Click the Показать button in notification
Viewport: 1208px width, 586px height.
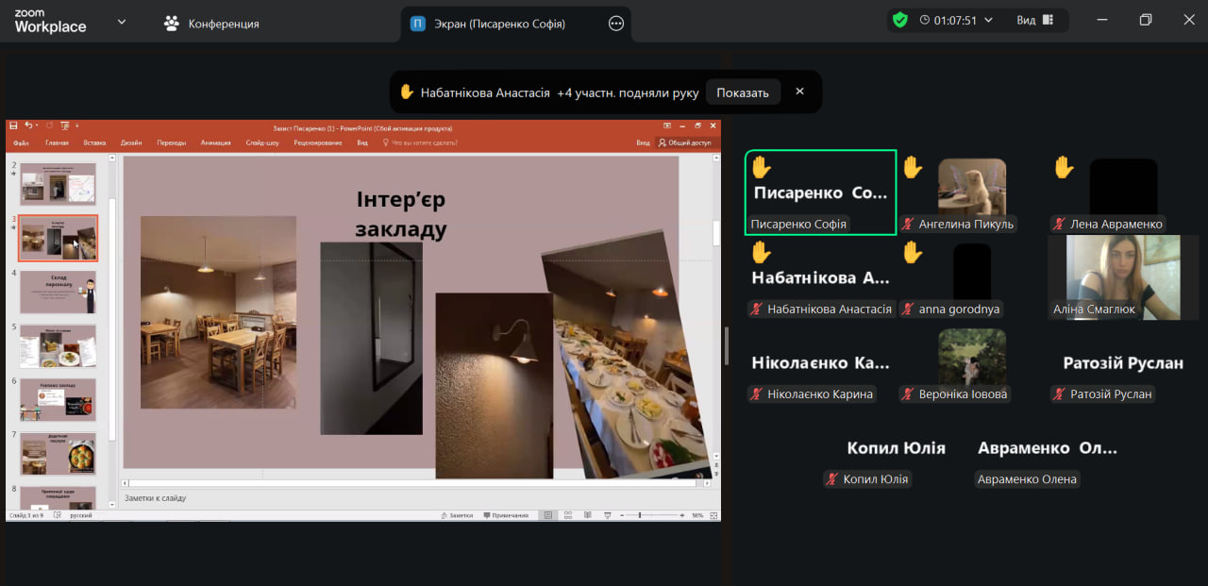(742, 92)
